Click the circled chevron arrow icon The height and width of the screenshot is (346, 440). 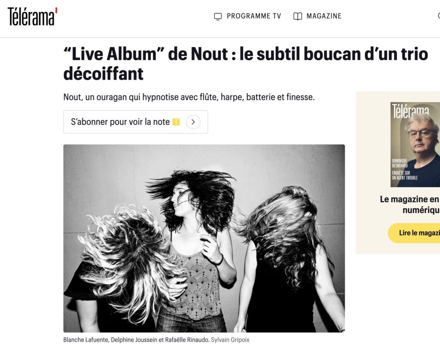click(x=193, y=122)
